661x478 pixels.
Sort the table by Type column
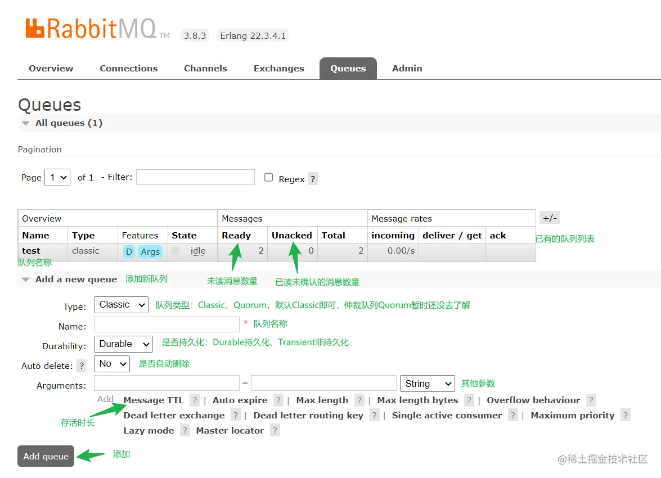tap(83, 235)
